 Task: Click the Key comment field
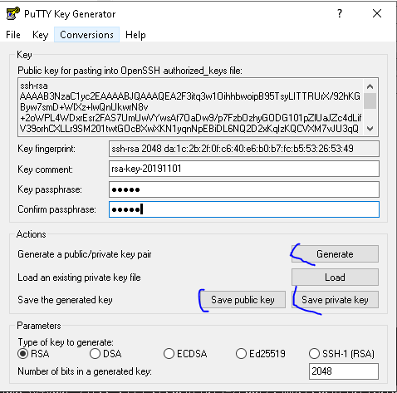[x=244, y=169]
